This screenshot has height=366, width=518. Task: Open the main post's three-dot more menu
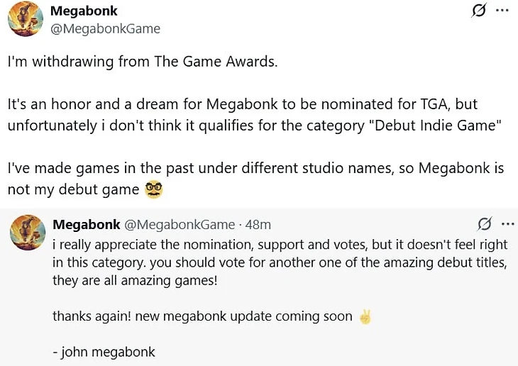point(502,13)
